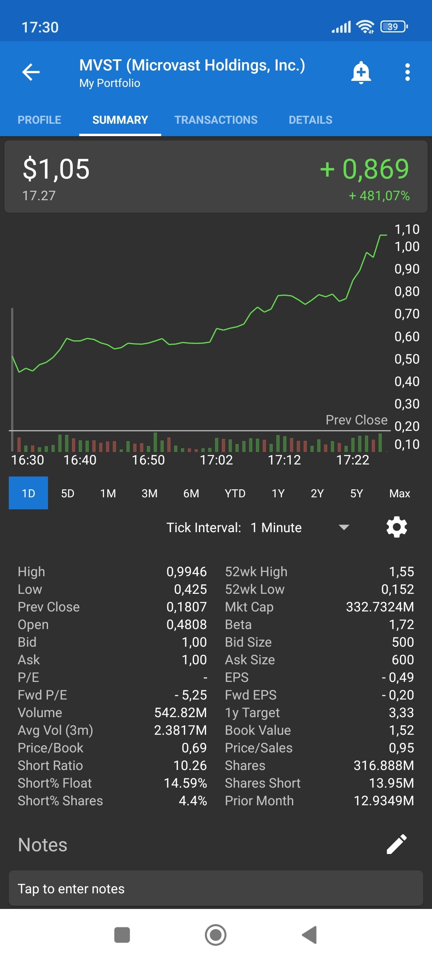Tap the battery indicator in status bar
432x961 pixels.
tap(394, 27)
